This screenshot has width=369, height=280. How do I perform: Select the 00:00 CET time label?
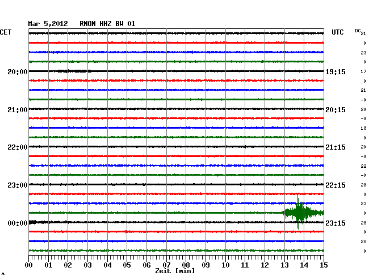pyautogui.click(x=18, y=223)
